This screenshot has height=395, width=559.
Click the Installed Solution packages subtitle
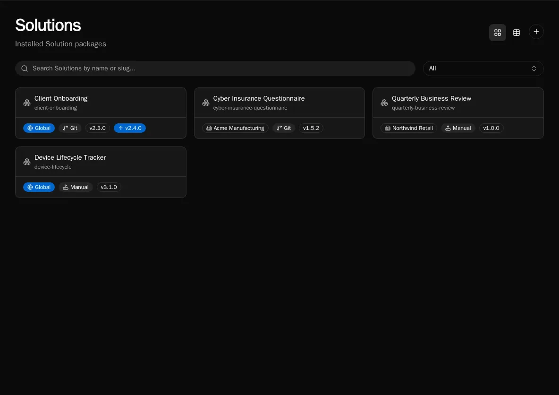pyautogui.click(x=60, y=44)
